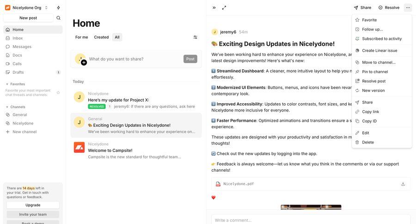
Task: Open the Nicelydone Org workspace switcher
Action: 26,8
